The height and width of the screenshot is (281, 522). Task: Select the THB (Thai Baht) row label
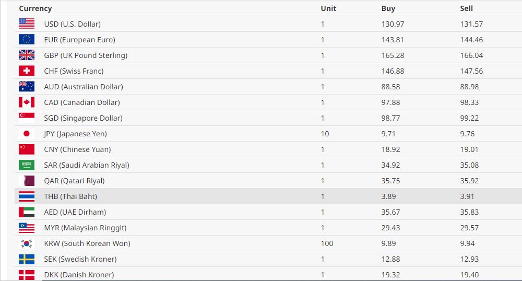(x=70, y=196)
